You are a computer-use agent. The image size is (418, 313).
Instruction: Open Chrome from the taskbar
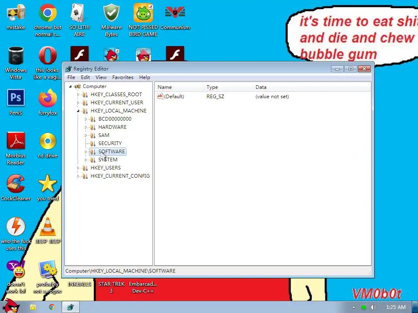pyautogui.click(x=52, y=307)
